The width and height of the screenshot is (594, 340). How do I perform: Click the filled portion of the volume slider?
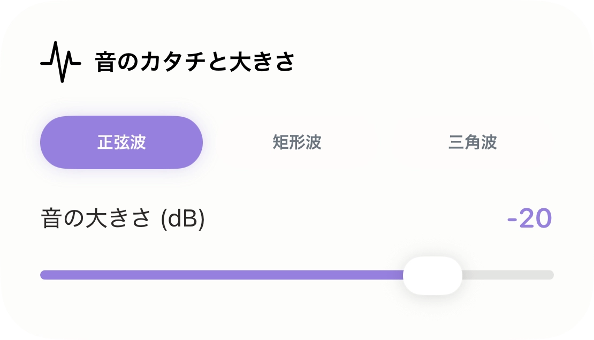(x=214, y=274)
